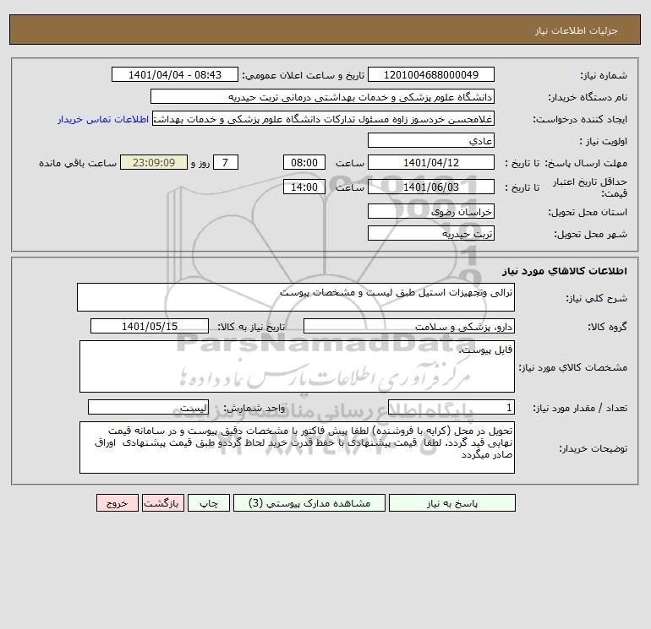Click goods group field دارو، پزشکی و سلامت
The height and width of the screenshot is (629, 651).
point(409,326)
